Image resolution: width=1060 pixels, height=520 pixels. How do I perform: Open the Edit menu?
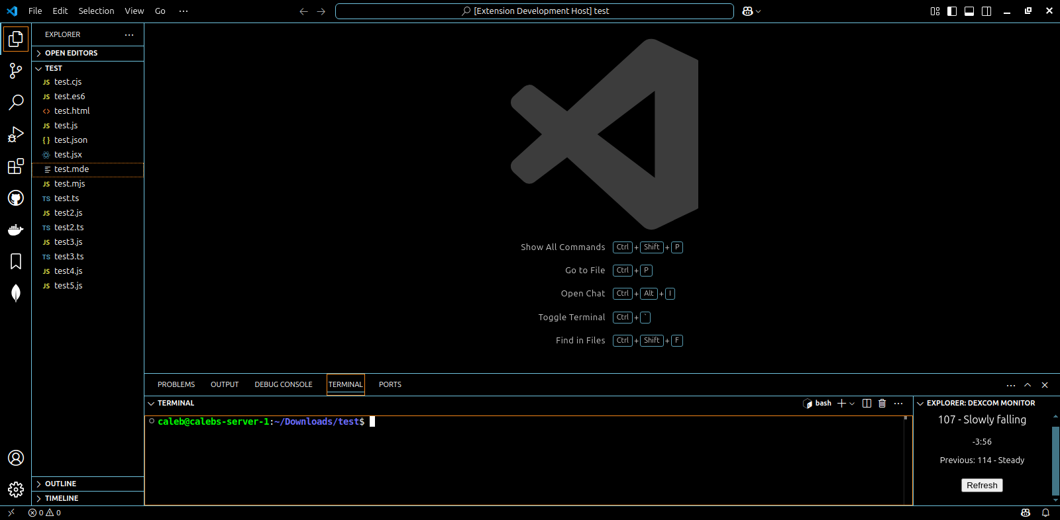pyautogui.click(x=60, y=11)
